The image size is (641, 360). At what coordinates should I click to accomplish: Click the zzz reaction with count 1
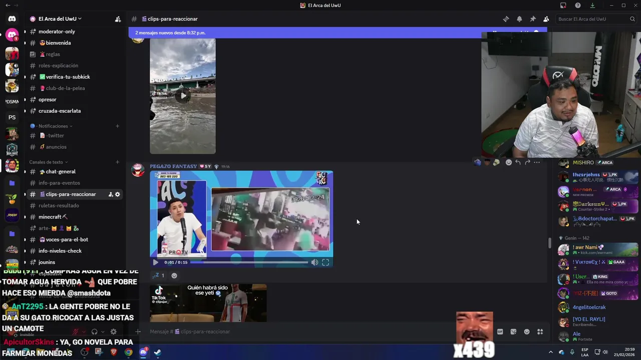pos(158,275)
